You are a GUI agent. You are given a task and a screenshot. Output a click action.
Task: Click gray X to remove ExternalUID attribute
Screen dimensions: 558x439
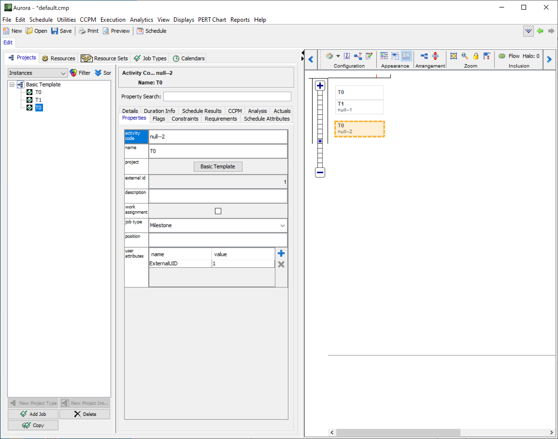(281, 264)
